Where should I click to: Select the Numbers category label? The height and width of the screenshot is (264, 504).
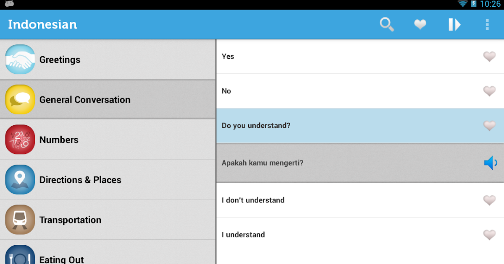point(59,140)
